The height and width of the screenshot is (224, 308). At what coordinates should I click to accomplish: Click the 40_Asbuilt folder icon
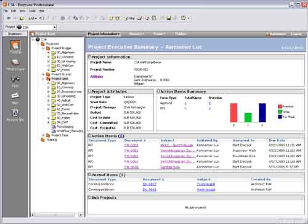point(54,101)
